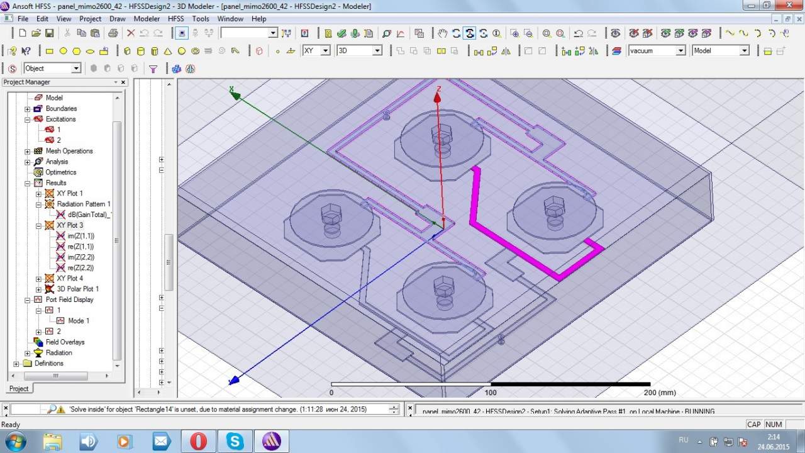Select the Pan hand tool
This screenshot has width=805, height=453.
(443, 33)
